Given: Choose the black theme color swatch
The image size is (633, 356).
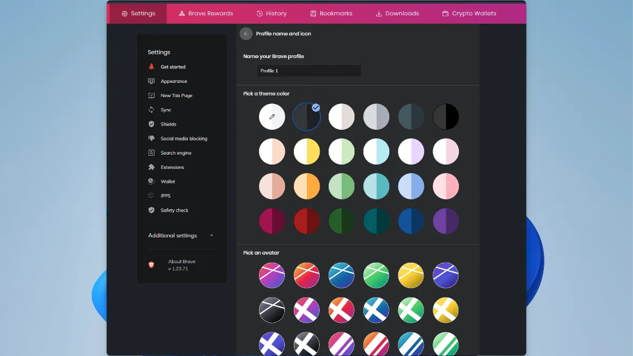Looking at the screenshot, I should (446, 117).
